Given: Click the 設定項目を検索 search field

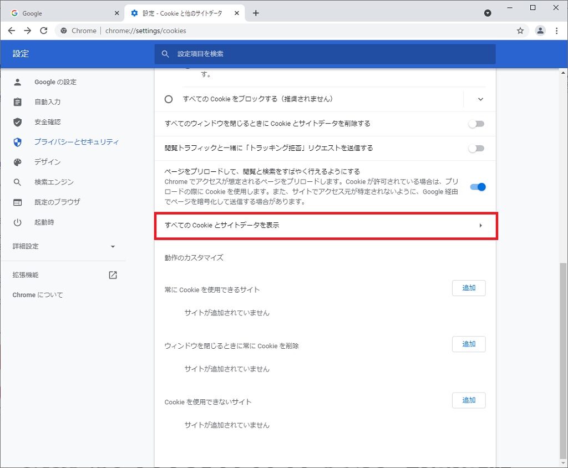Looking at the screenshot, I should coord(324,54).
